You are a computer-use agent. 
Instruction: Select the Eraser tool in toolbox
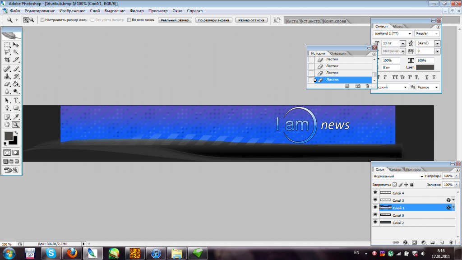click(7, 84)
